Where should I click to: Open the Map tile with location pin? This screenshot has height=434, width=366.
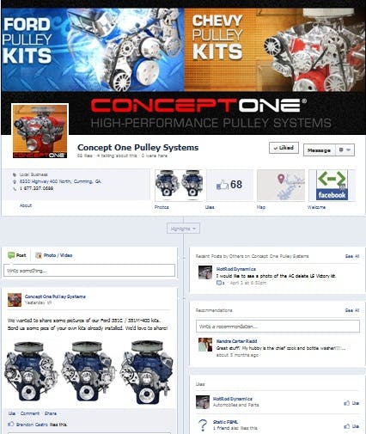(x=281, y=185)
